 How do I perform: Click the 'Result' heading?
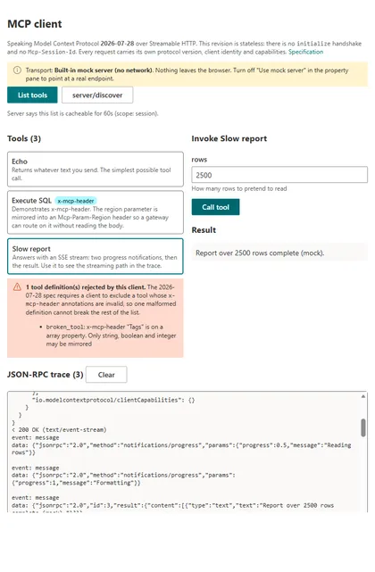[x=204, y=230]
